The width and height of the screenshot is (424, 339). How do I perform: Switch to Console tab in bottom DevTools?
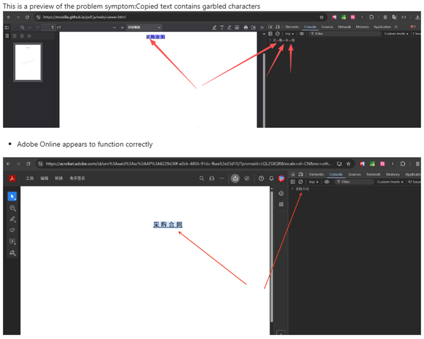point(336,174)
